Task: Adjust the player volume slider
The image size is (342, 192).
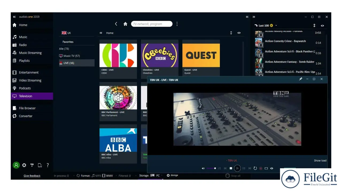Action: coord(211,168)
